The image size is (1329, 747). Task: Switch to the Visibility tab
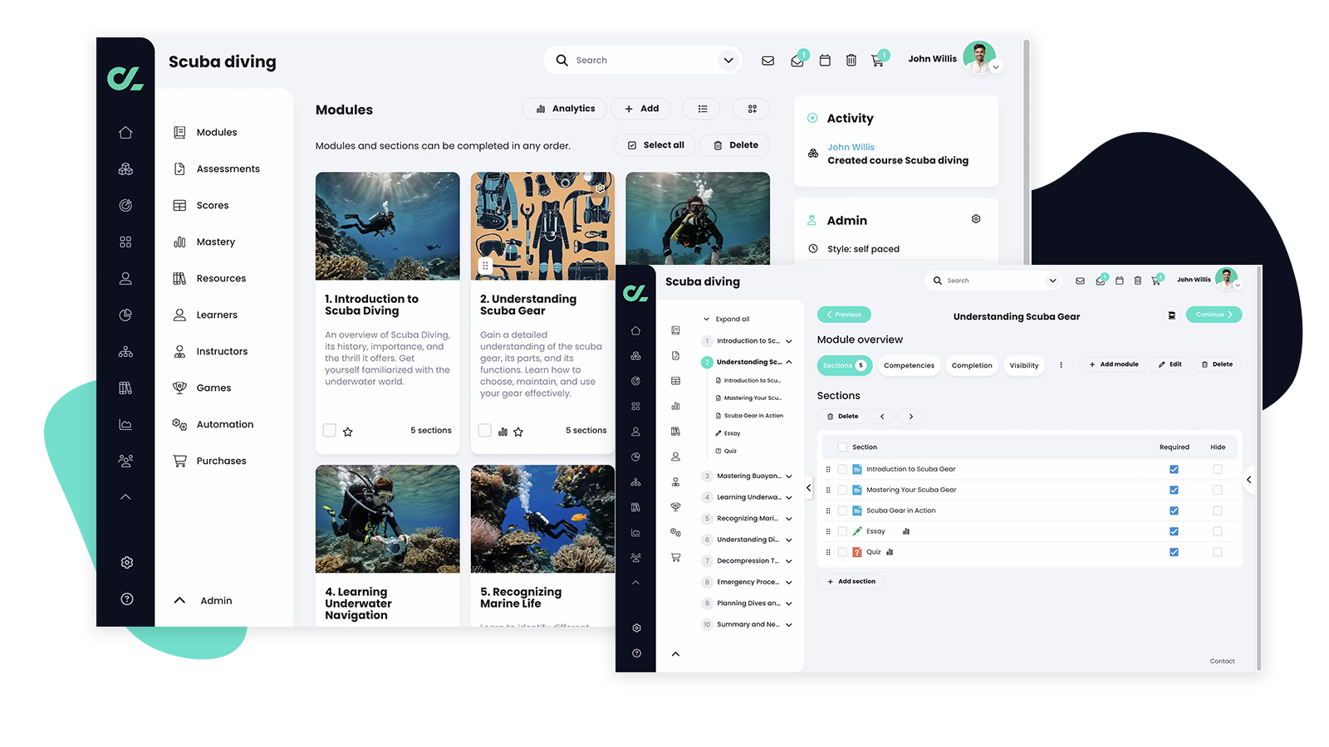pyautogui.click(x=1024, y=365)
